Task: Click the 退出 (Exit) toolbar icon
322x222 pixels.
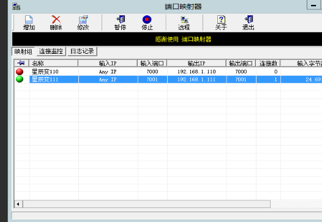Action: [x=249, y=23]
